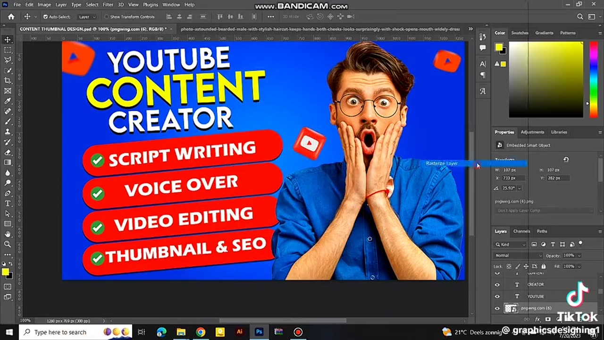Select the Quick Selection tool
The width and height of the screenshot is (604, 340).
click(x=8, y=70)
